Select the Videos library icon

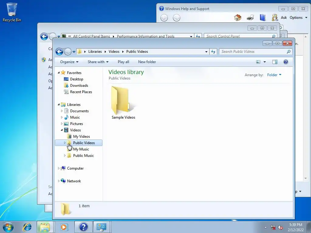(67, 130)
